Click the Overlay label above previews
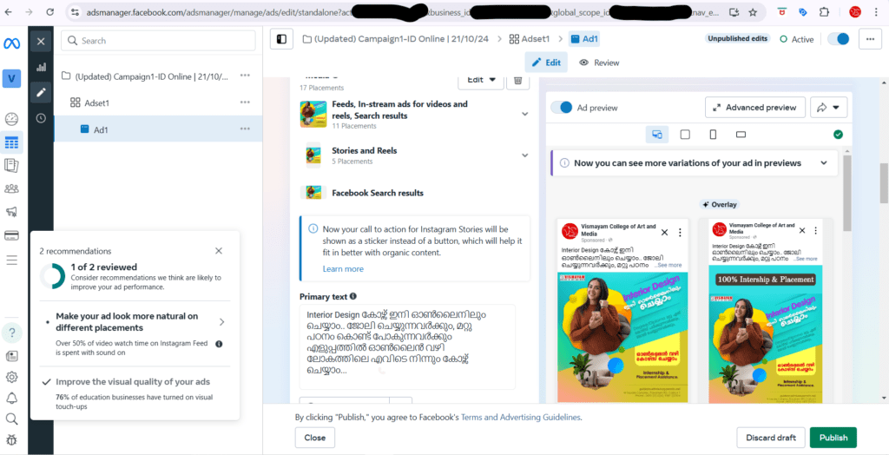 [719, 204]
